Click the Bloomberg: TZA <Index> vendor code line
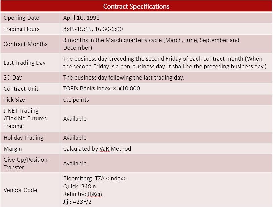This screenshot has width=273, height=207. pos(95,179)
